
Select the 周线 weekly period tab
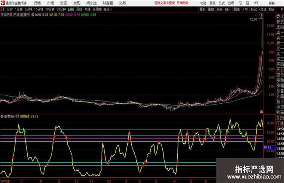[x=79, y=9]
